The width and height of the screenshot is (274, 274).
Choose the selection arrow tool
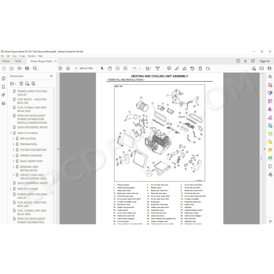pos(102,68)
